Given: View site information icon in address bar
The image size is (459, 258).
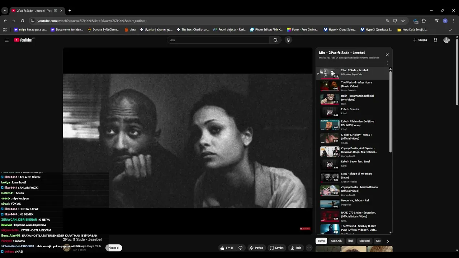Looking at the screenshot, I should point(33,21).
